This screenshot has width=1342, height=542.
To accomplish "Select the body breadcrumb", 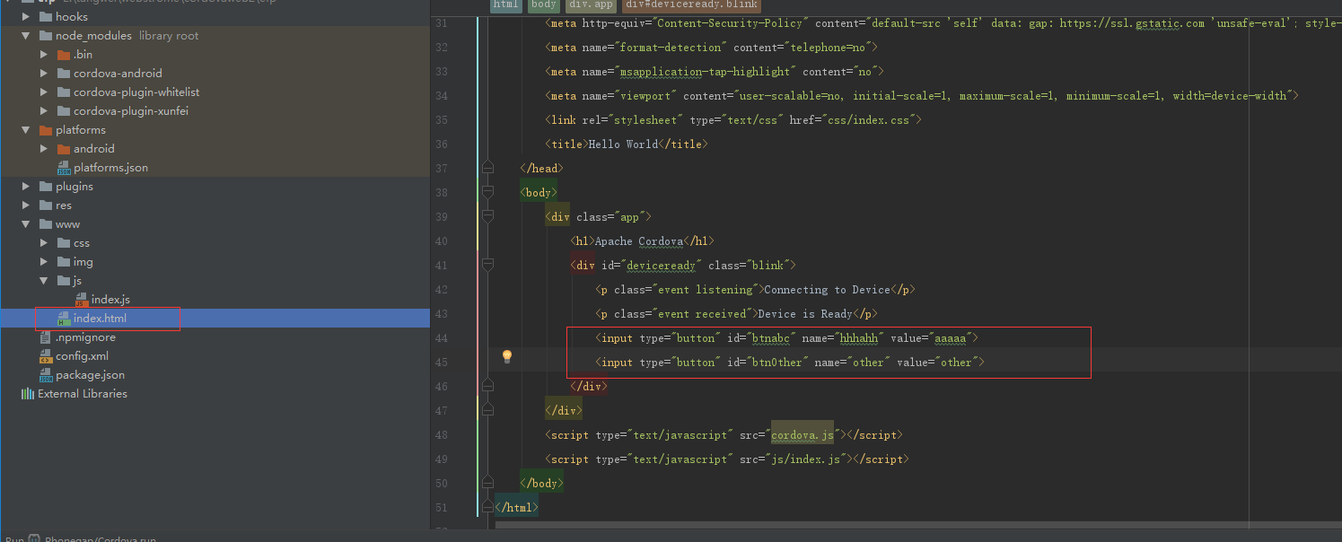I will tap(543, 4).
